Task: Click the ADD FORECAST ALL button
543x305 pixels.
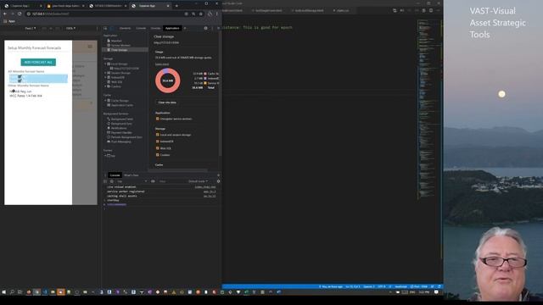Action: 38,62
